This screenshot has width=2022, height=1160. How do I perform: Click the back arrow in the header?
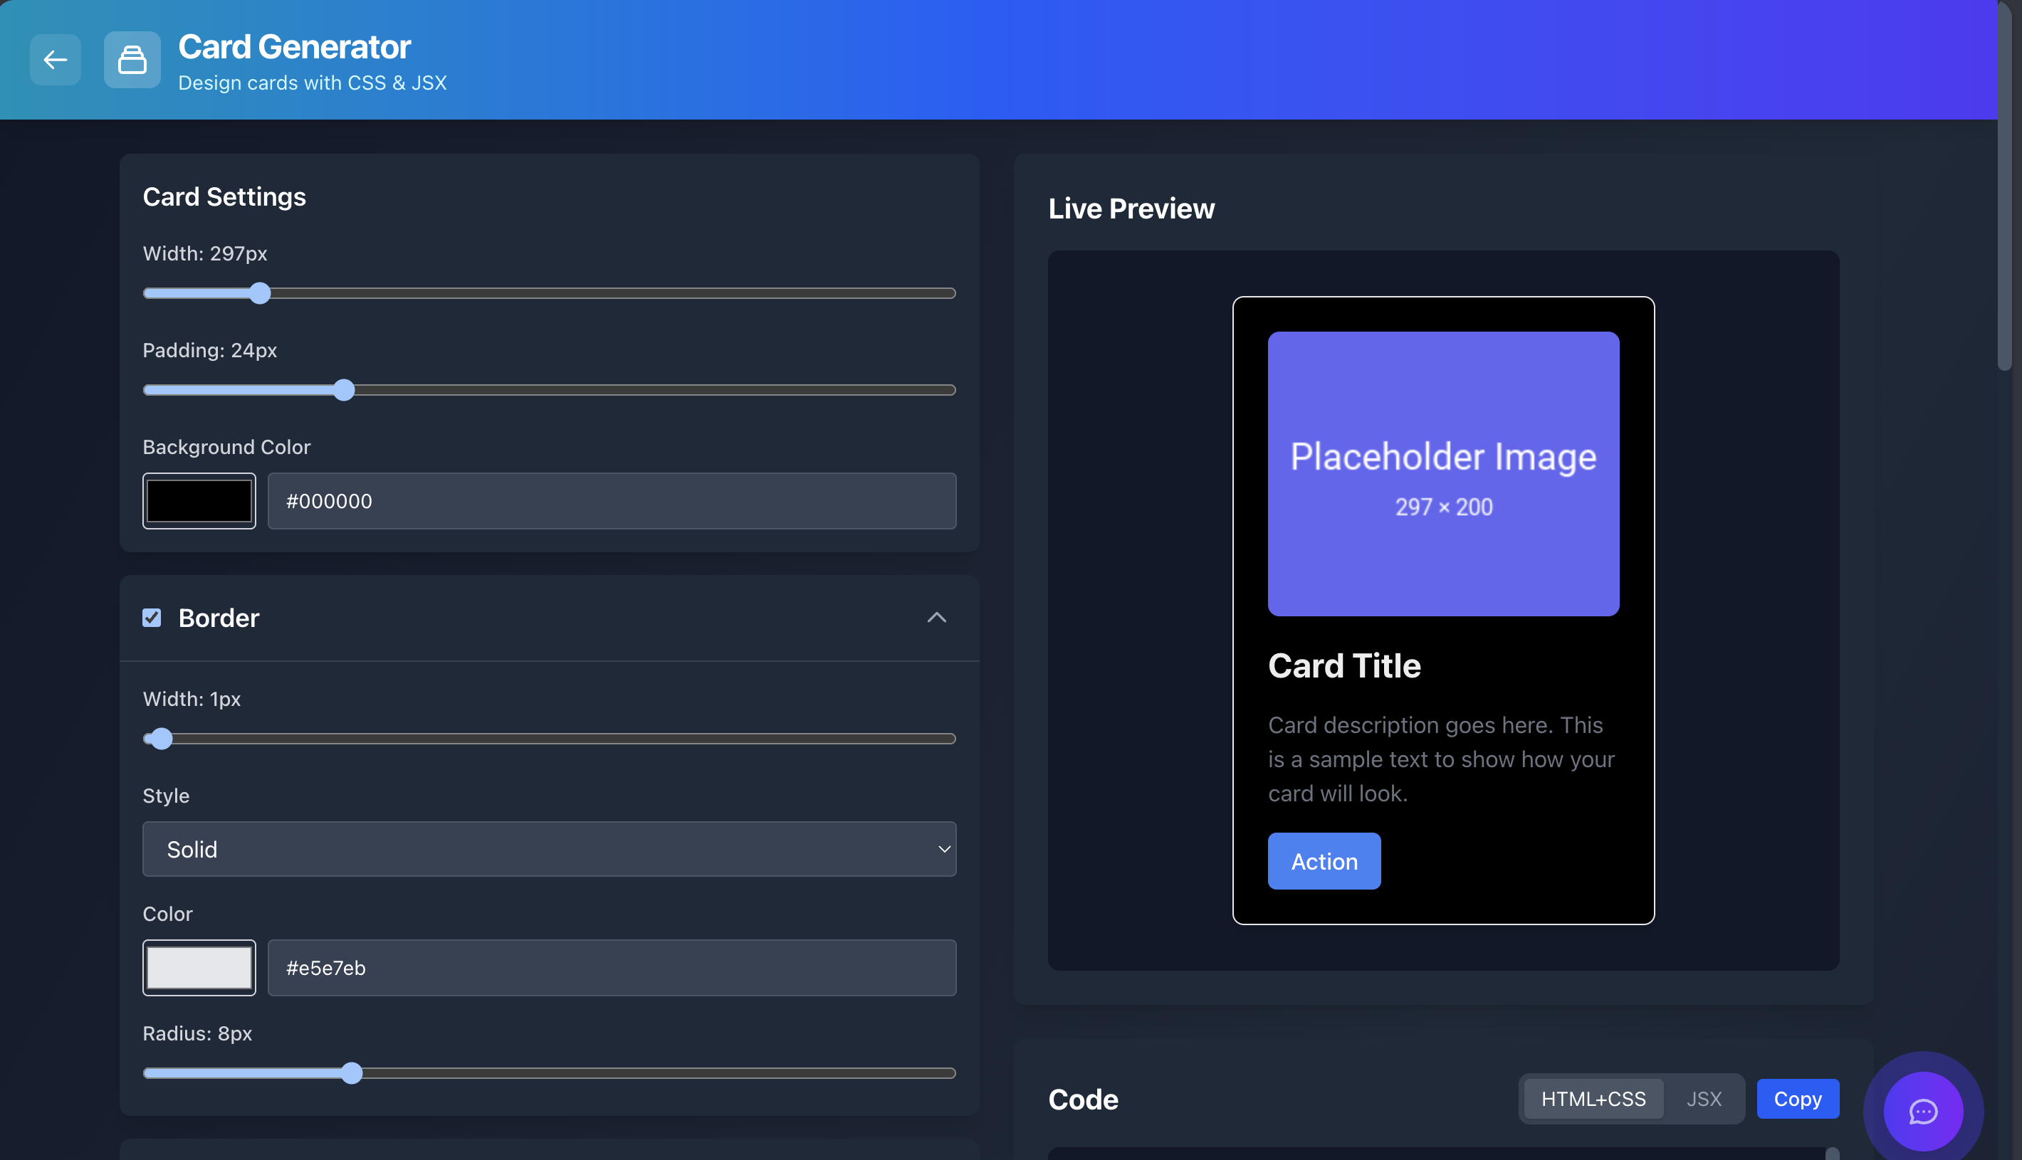pos(54,60)
